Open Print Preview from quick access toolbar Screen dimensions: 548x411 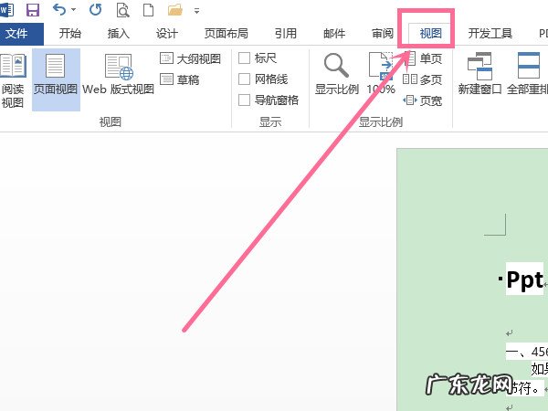coord(121,10)
